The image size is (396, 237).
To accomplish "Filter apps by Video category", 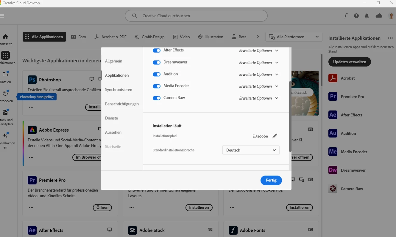I will coord(181,37).
